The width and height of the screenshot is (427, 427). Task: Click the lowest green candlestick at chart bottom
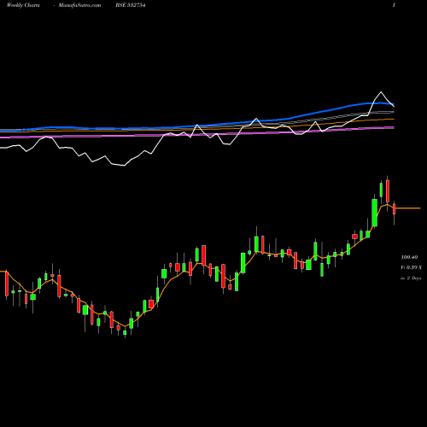[125, 332]
